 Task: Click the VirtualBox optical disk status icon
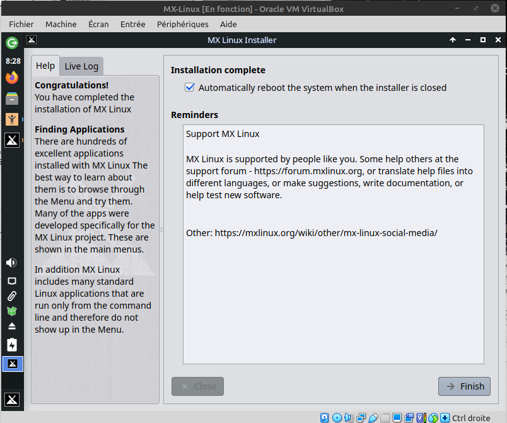[x=337, y=418]
